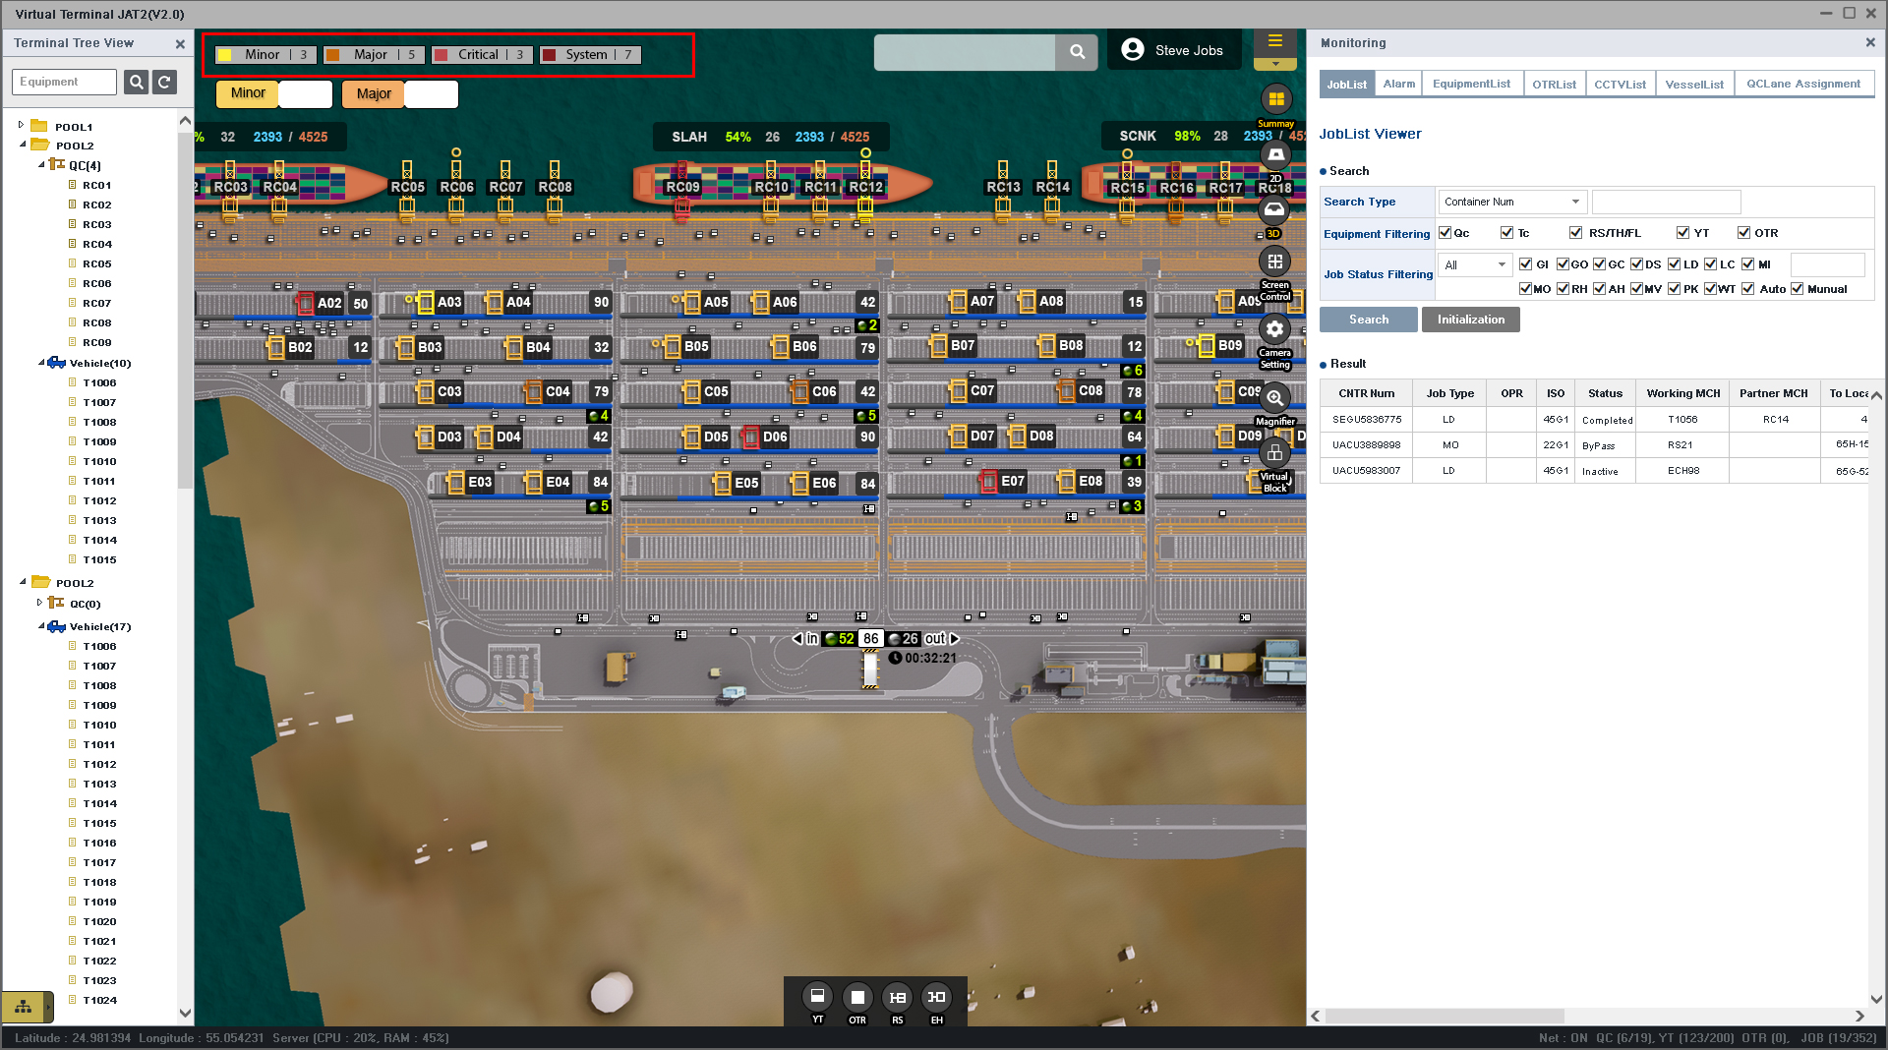Click the Equipment search input field
This screenshot has height=1050, width=1888.
tap(65, 83)
